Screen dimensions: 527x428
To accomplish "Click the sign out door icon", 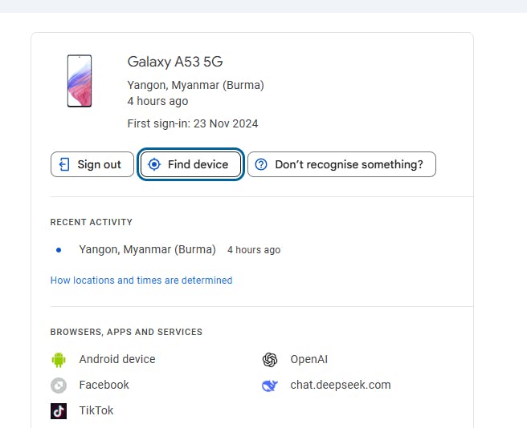I will pos(65,164).
